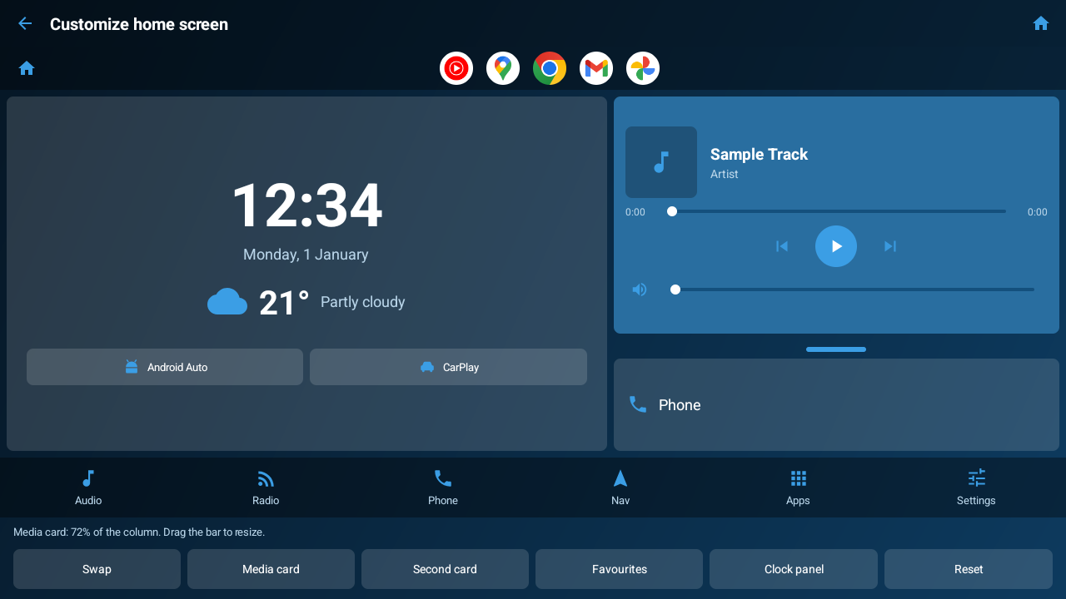Switch to Radio in the bottom bar
The width and height of the screenshot is (1066, 599).
click(266, 488)
